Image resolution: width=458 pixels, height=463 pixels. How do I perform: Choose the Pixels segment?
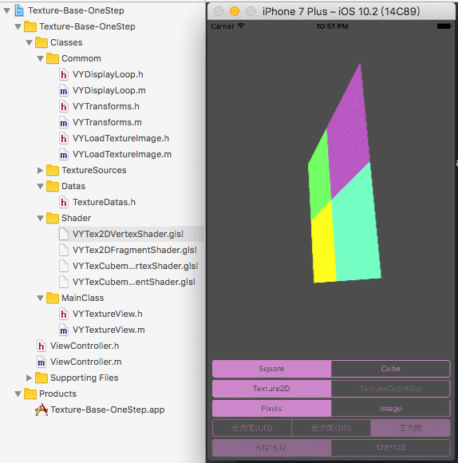pos(271,409)
